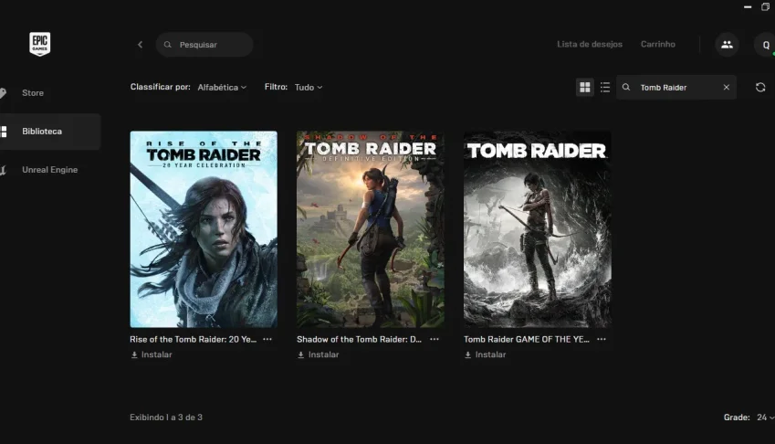This screenshot has height=444, width=775.
Task: Click the Store tag icon
Action: coord(3,93)
